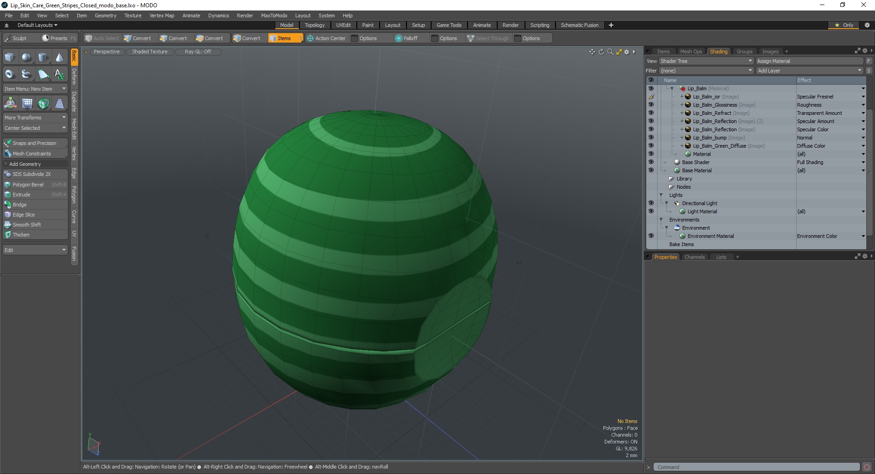Collapse the Lip_Balm material tree

[x=672, y=88]
